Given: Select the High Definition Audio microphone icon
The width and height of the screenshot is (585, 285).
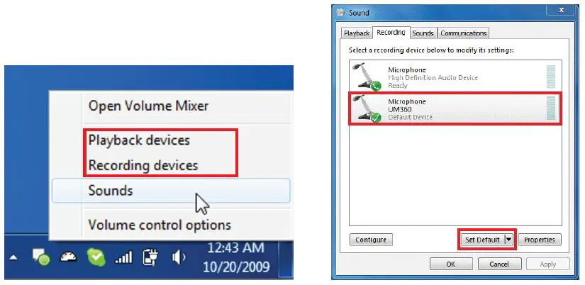Looking at the screenshot, I should (366, 77).
